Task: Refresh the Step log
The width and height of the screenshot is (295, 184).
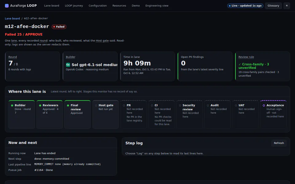Action: (279, 143)
